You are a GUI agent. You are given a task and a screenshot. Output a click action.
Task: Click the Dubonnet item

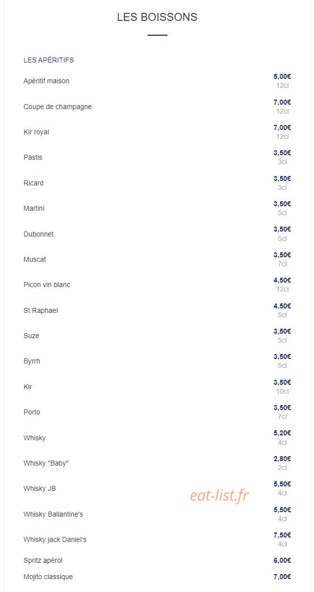[39, 234]
